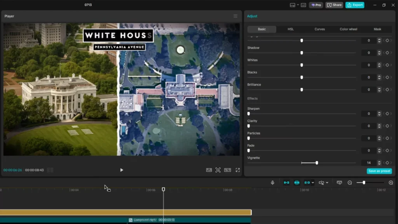This screenshot has height=224, width=398.
Task: Click the Shadow value input field
Action: coord(369,53)
